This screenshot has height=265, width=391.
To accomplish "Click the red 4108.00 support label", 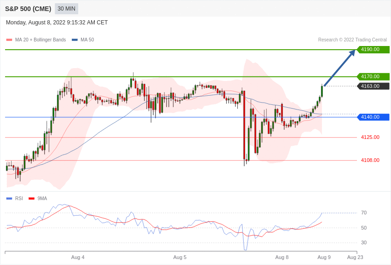I will [x=370, y=160].
